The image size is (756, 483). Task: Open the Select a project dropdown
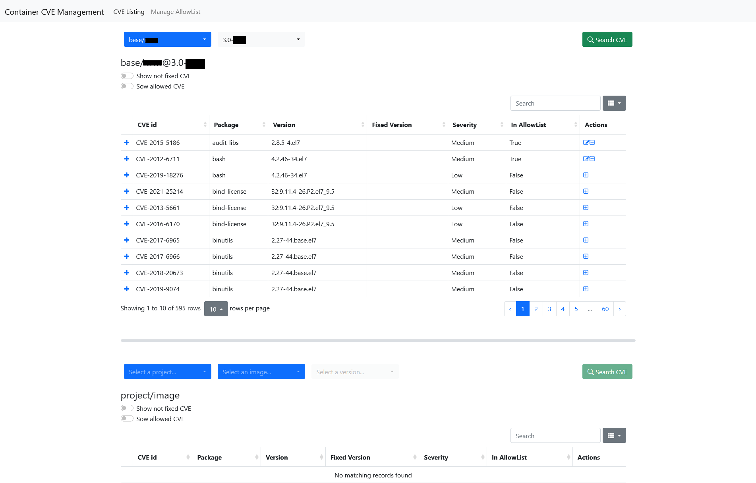click(x=167, y=371)
